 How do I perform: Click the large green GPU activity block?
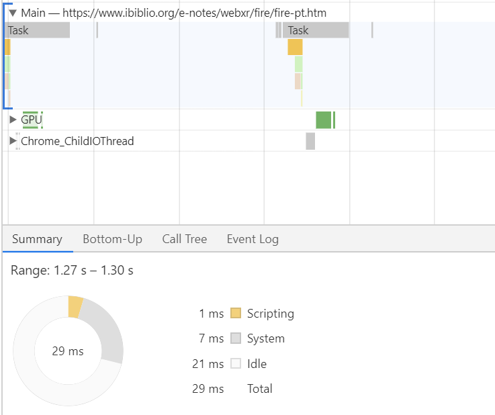[324, 120]
